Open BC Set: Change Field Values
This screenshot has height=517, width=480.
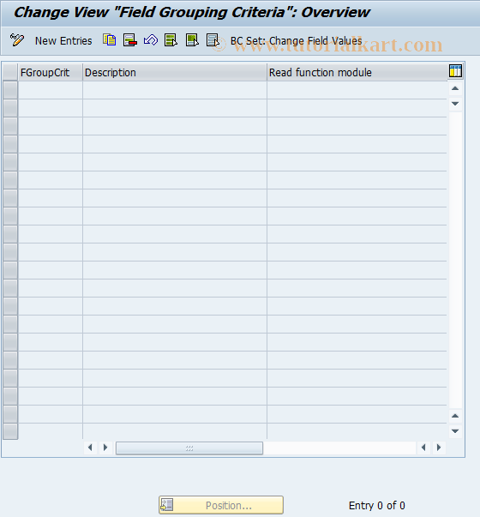click(x=296, y=41)
